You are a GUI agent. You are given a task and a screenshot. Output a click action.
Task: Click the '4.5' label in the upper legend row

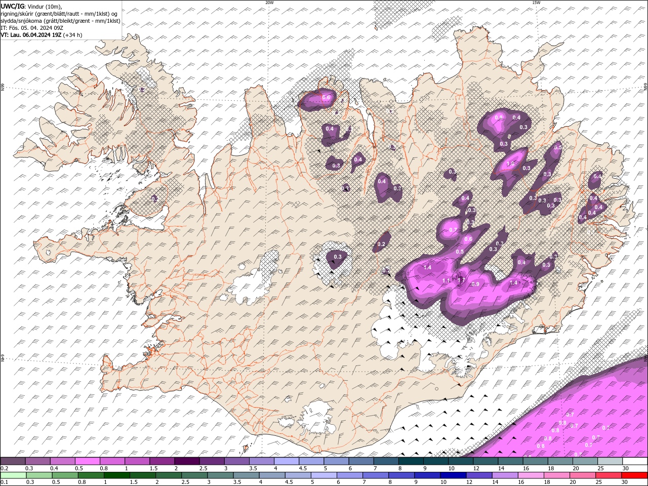[303, 468]
